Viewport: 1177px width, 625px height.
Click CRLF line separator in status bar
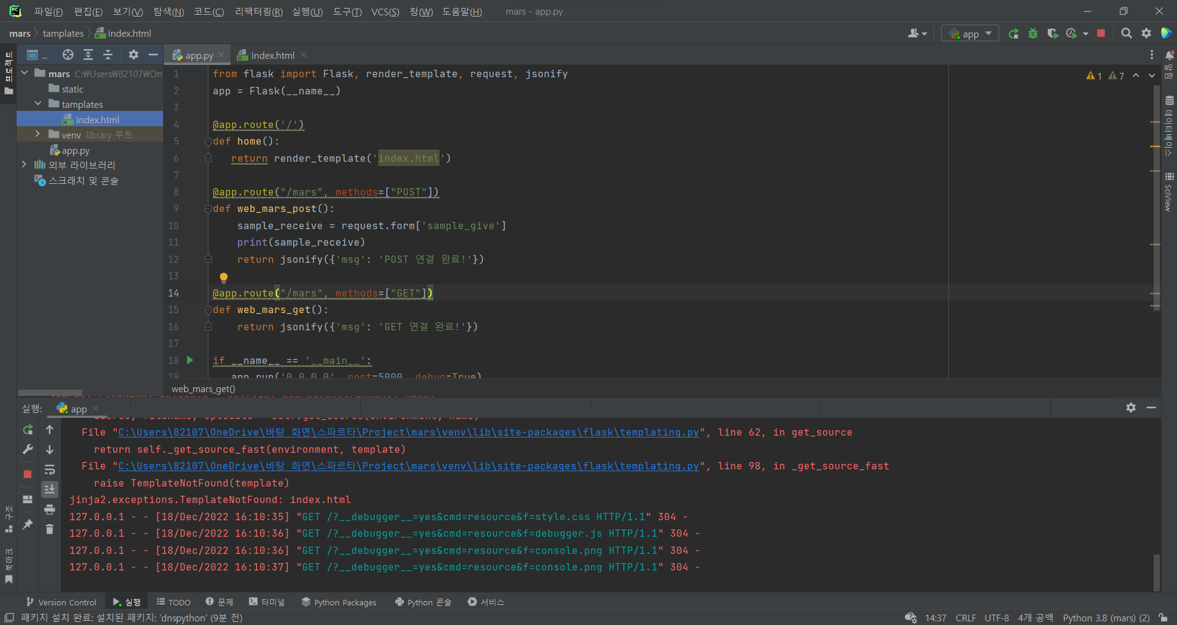[x=966, y=618]
